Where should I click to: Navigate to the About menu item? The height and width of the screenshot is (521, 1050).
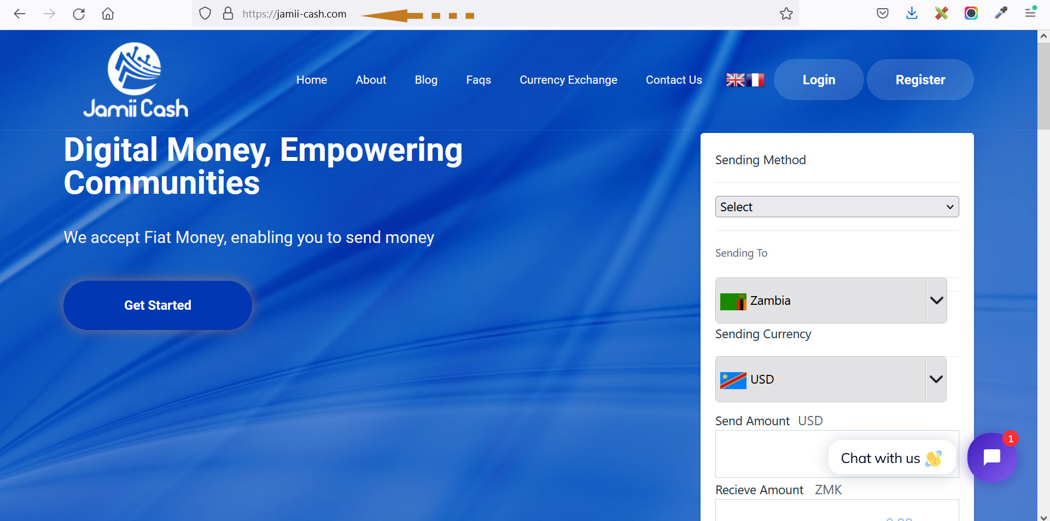tap(371, 80)
